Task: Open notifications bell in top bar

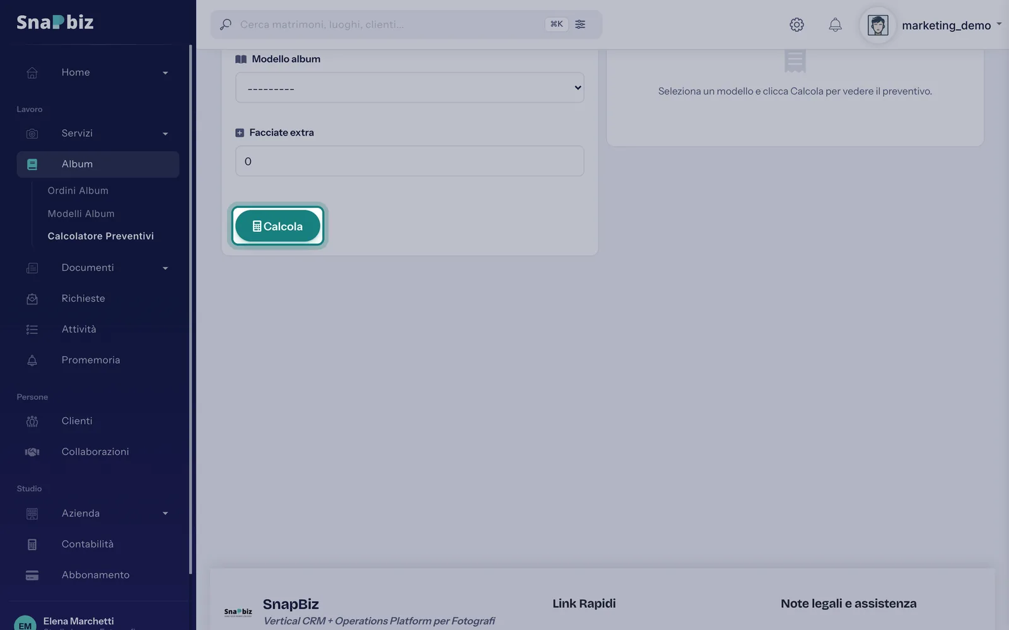Action: pyautogui.click(x=835, y=25)
